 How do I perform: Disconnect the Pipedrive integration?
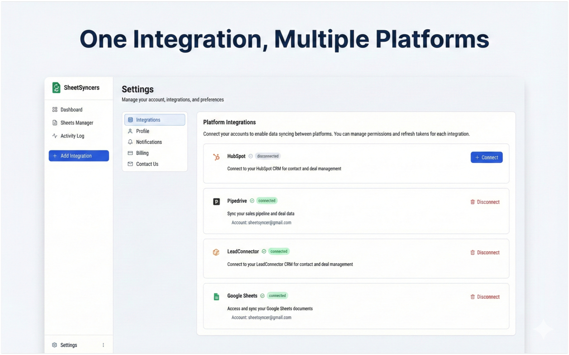pyautogui.click(x=485, y=202)
